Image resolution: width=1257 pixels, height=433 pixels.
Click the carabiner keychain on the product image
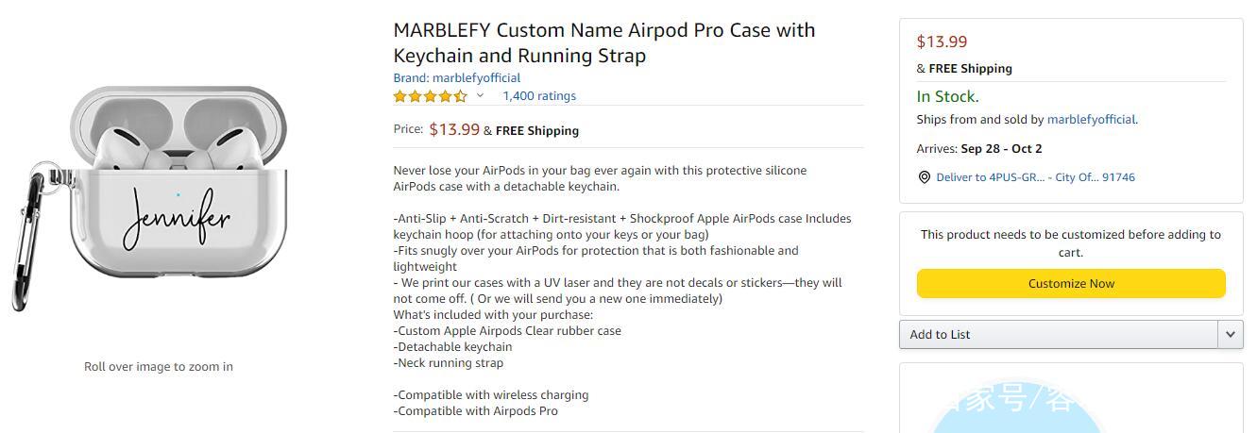[29, 234]
